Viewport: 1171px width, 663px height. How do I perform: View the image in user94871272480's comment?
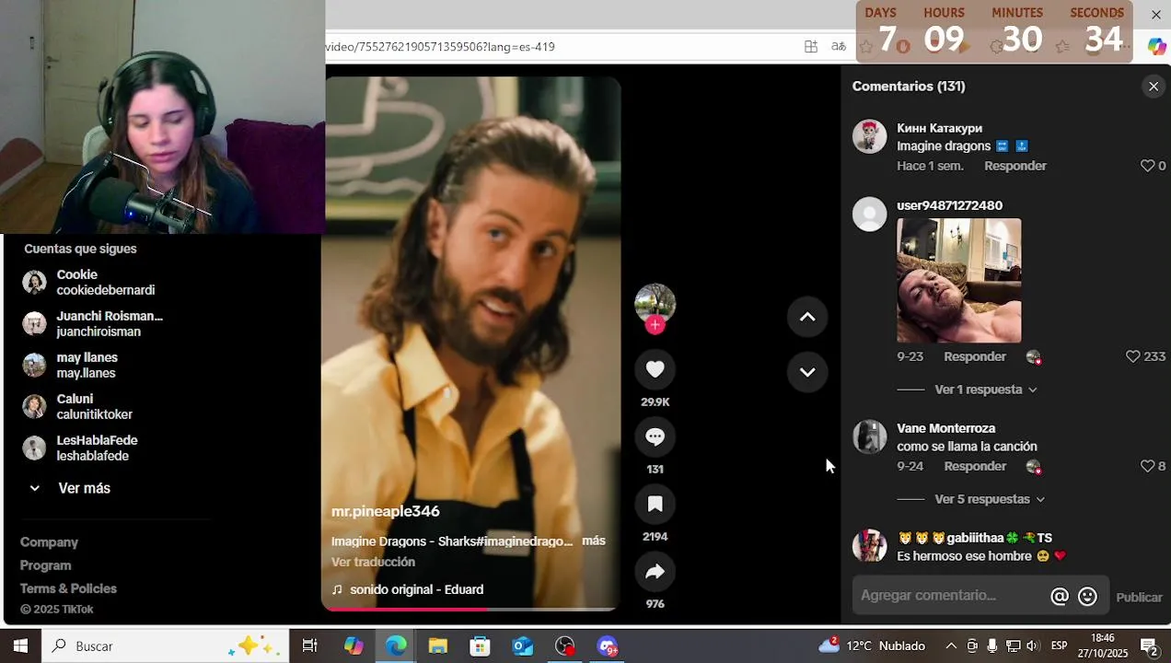[x=958, y=280]
